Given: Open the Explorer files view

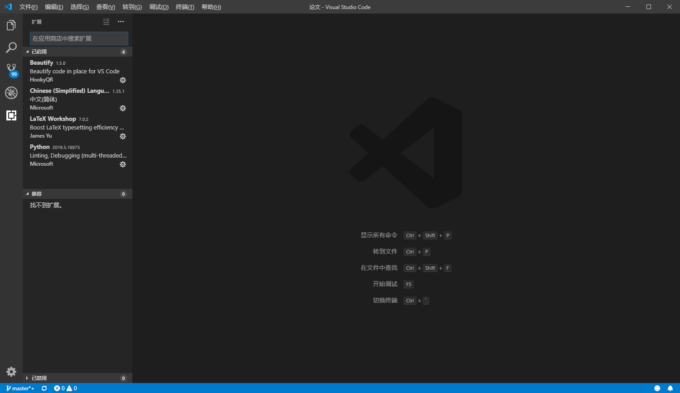Looking at the screenshot, I should (11, 25).
